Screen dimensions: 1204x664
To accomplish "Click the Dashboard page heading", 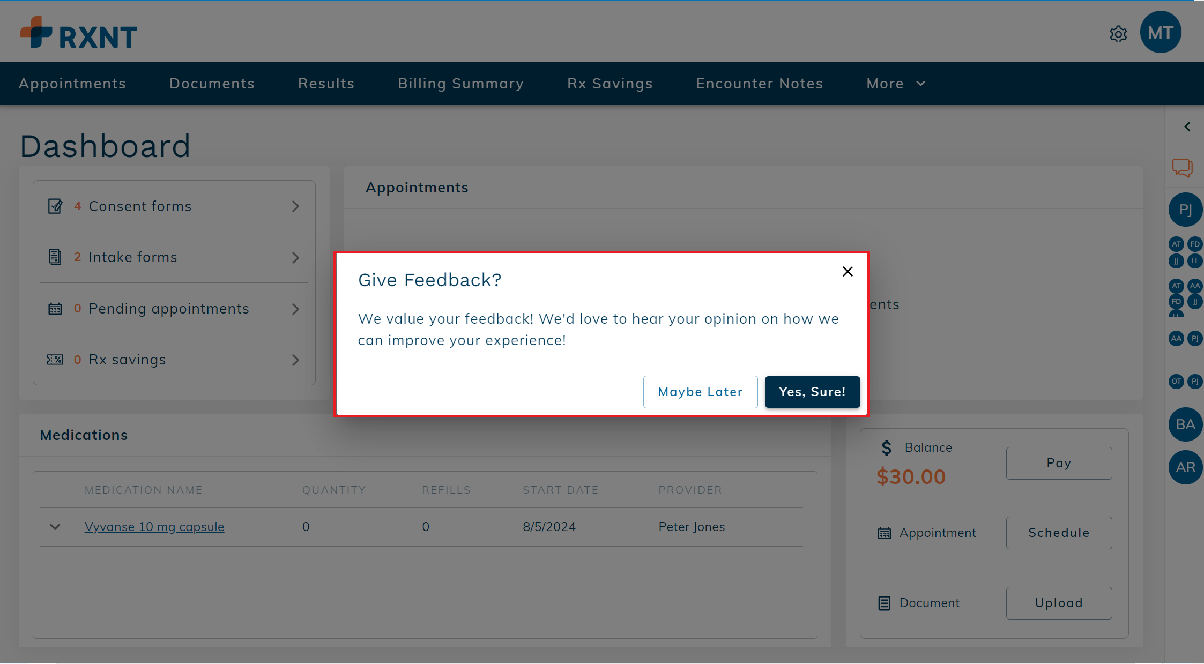I will [106, 146].
